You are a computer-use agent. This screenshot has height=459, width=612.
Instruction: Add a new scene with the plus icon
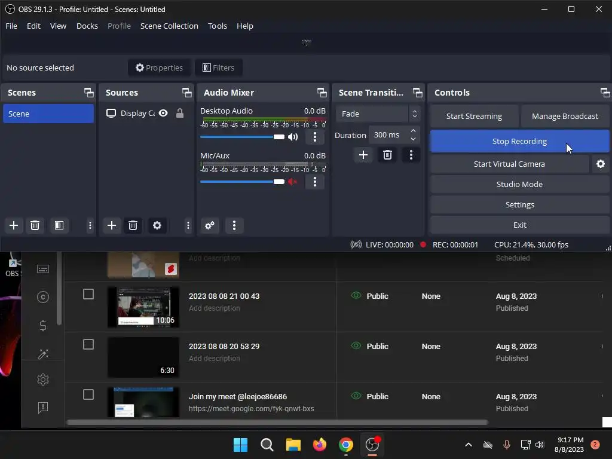click(14, 225)
